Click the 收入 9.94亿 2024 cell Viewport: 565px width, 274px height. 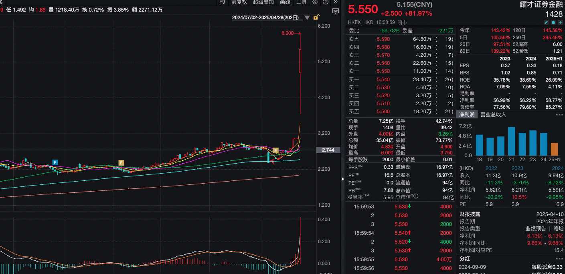point(555,175)
